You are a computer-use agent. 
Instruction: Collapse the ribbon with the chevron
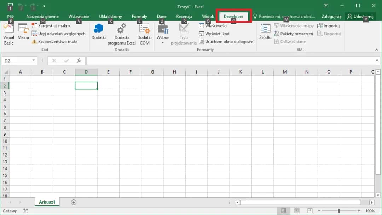pyautogui.click(x=376, y=50)
